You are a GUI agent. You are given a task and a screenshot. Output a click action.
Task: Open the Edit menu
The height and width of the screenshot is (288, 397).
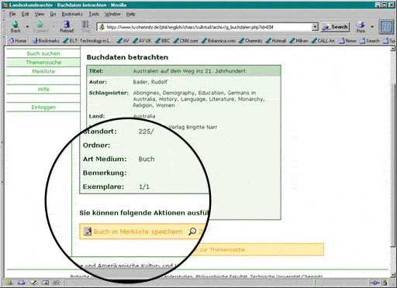(x=25, y=14)
